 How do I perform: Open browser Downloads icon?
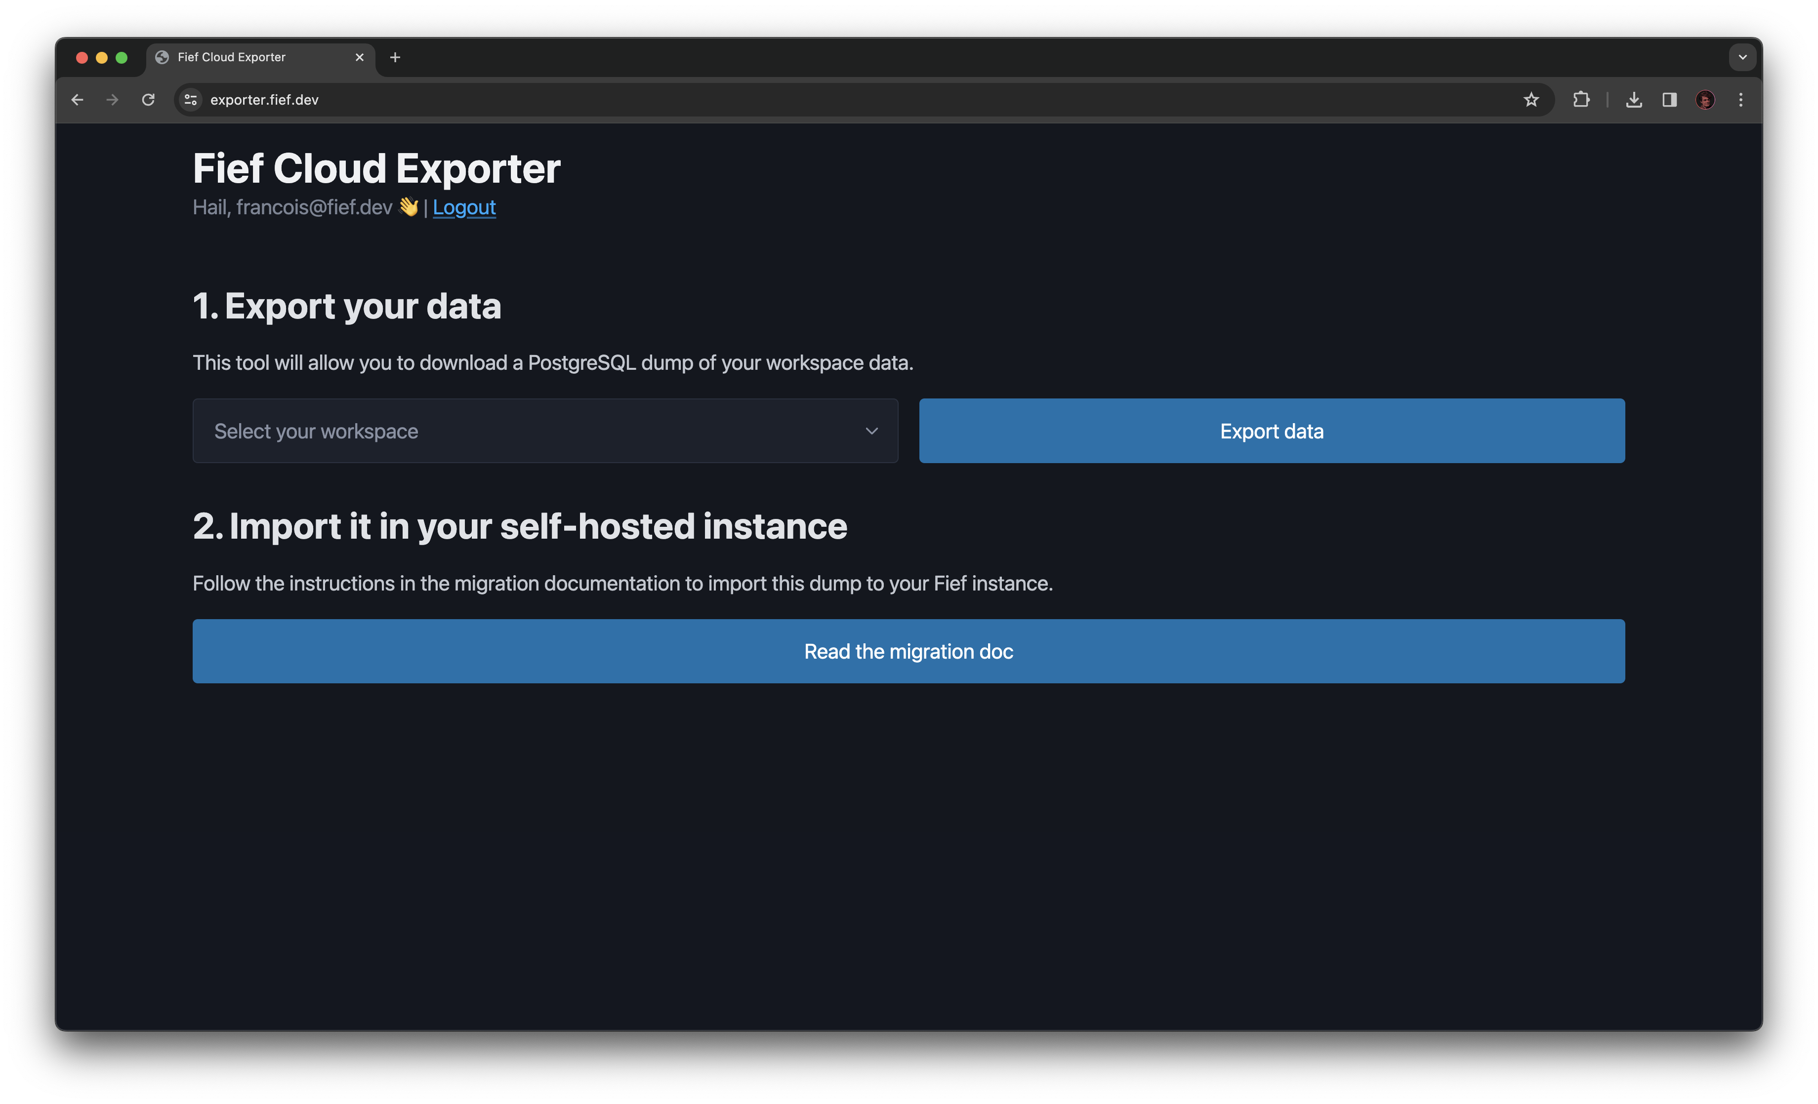(1634, 100)
